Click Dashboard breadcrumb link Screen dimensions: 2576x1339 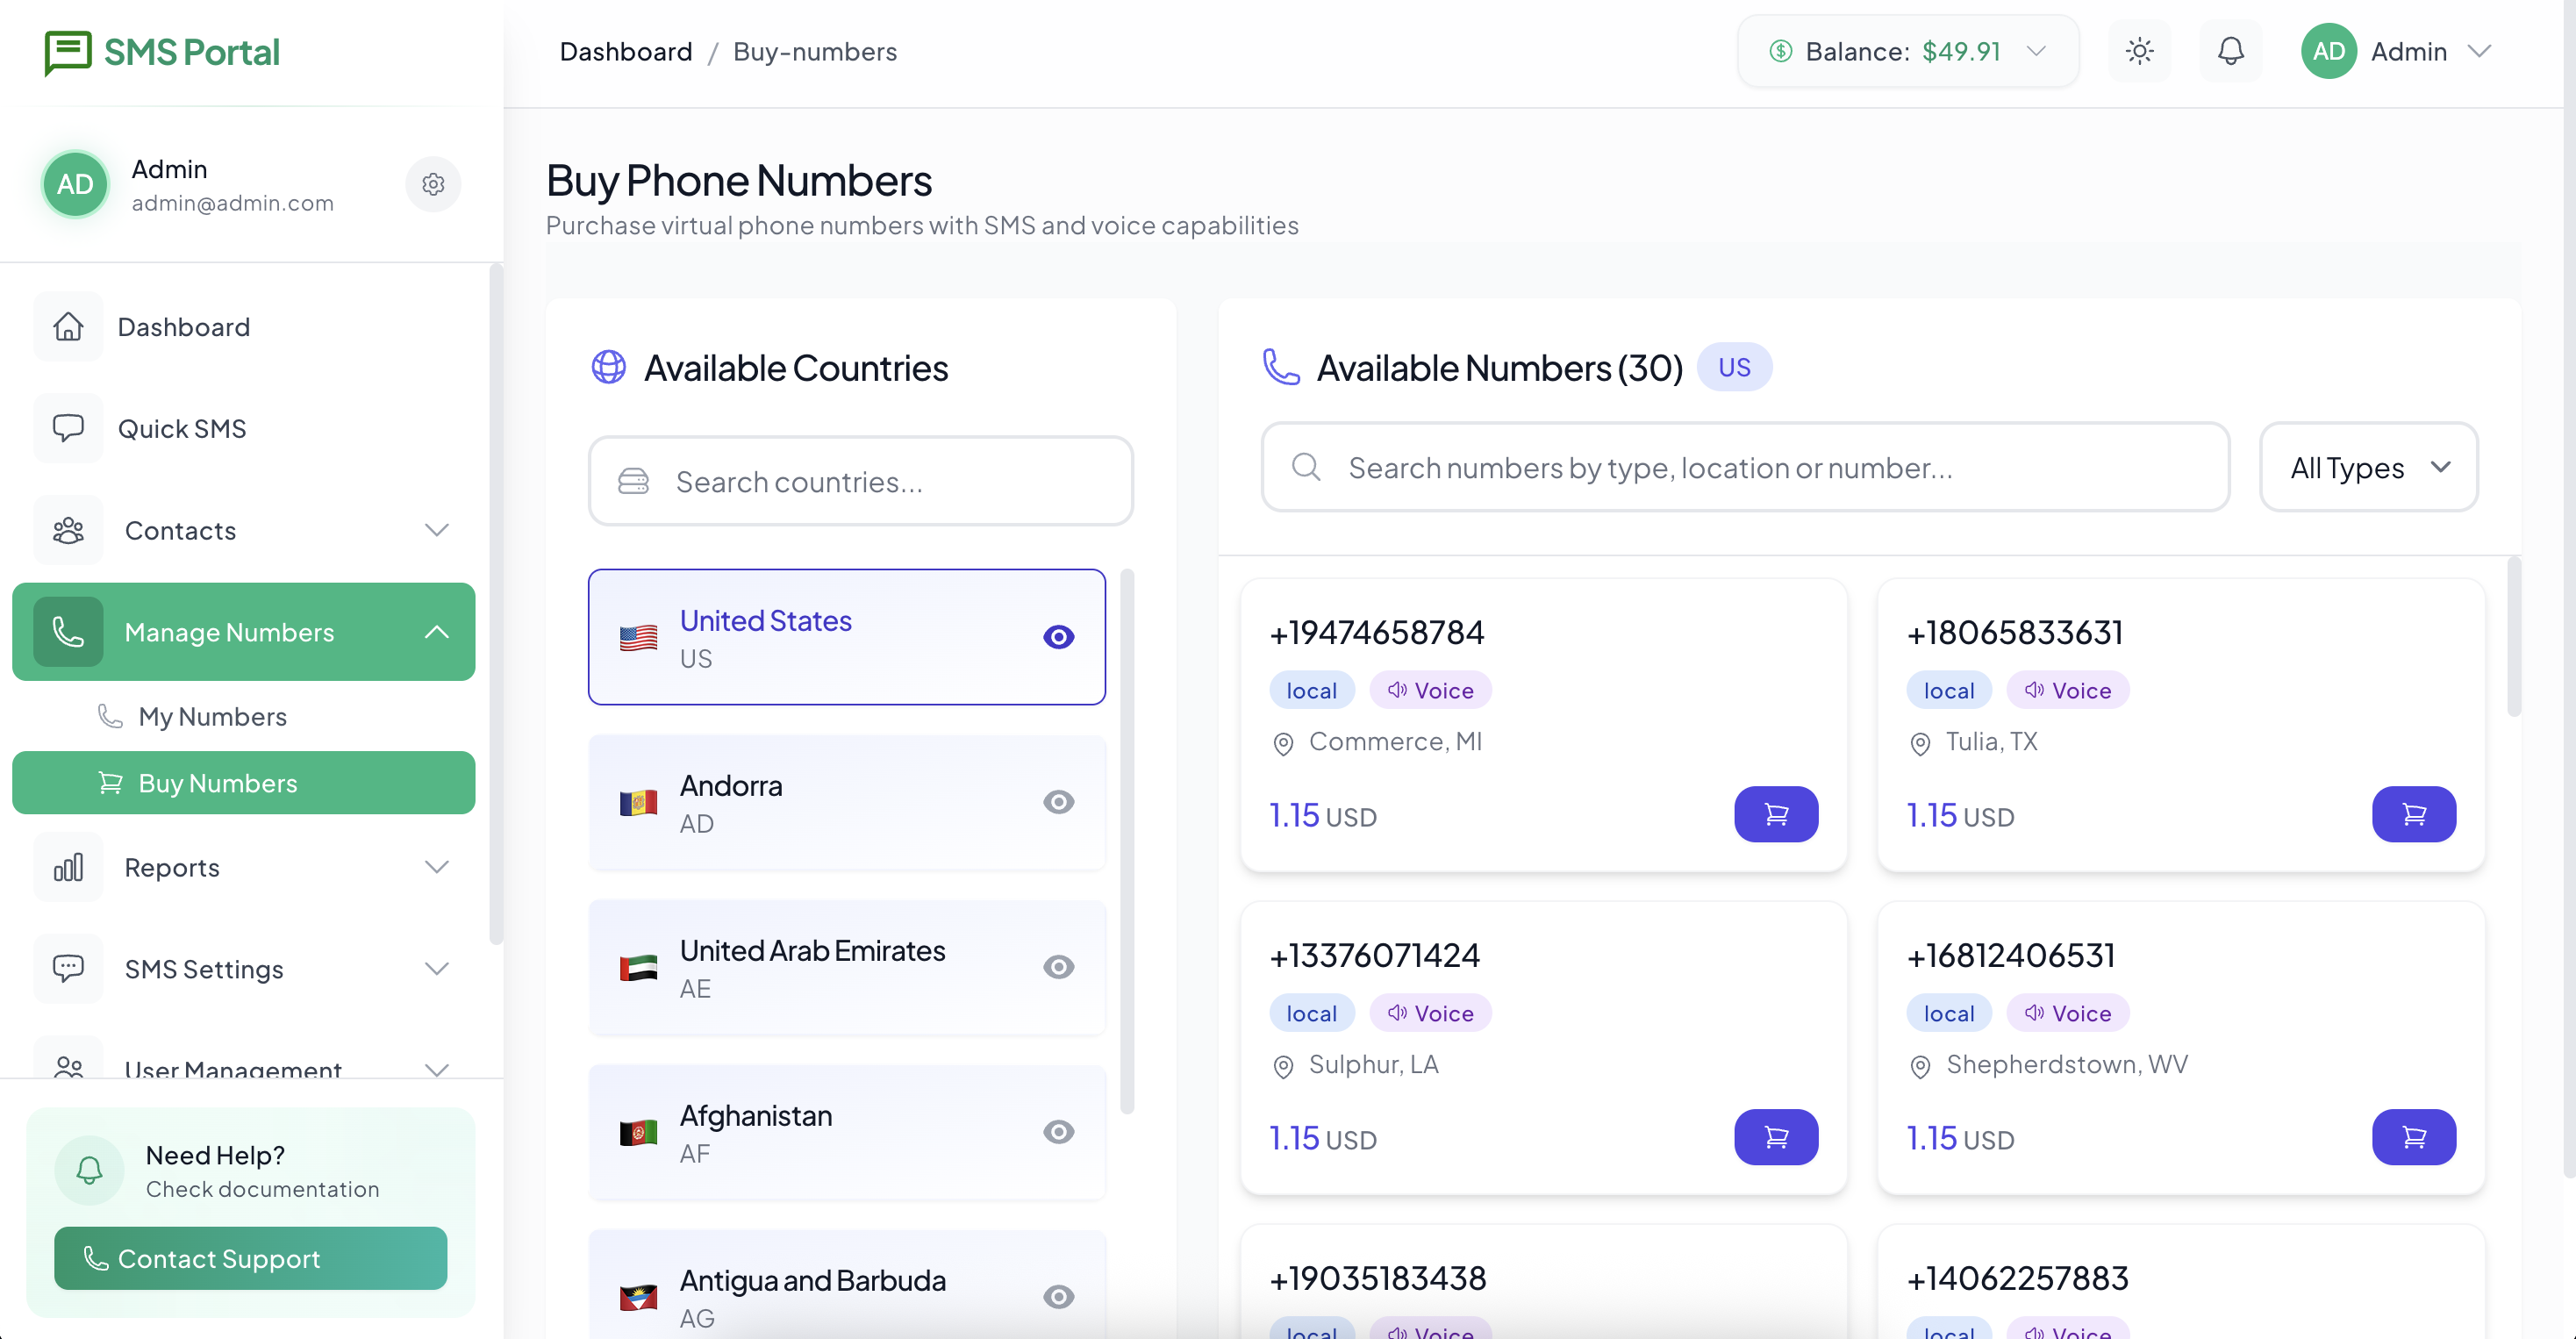625,51
